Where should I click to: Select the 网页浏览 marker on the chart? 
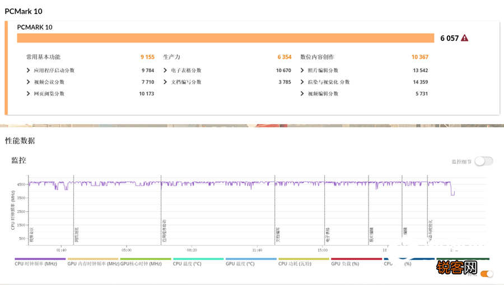coord(77,235)
